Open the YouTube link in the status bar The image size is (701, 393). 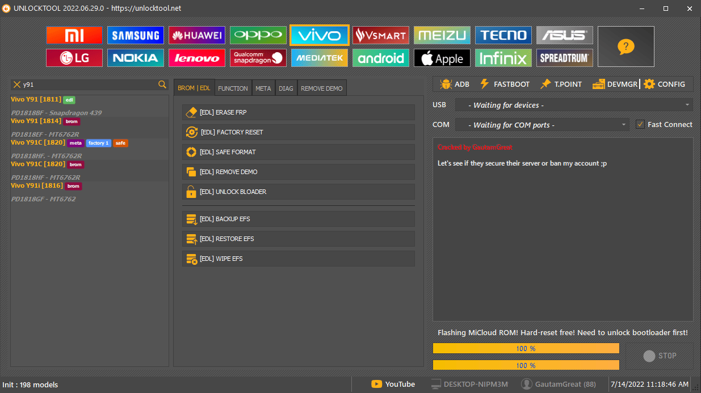(393, 384)
